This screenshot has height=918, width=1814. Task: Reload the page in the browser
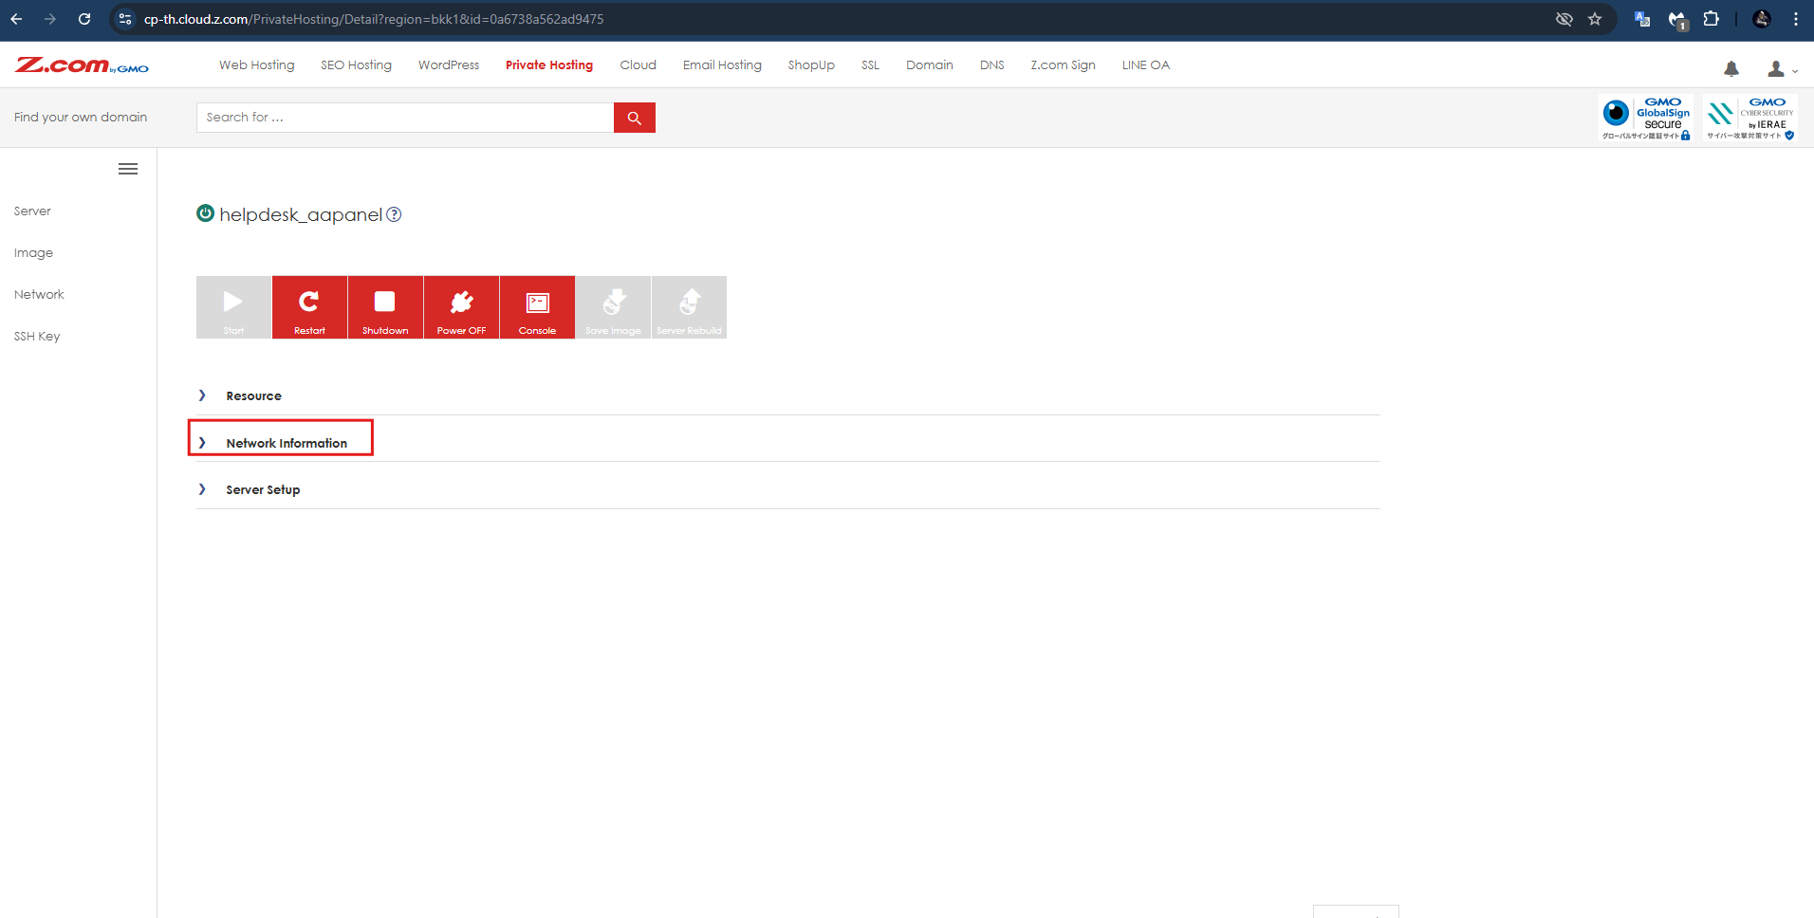(x=84, y=19)
